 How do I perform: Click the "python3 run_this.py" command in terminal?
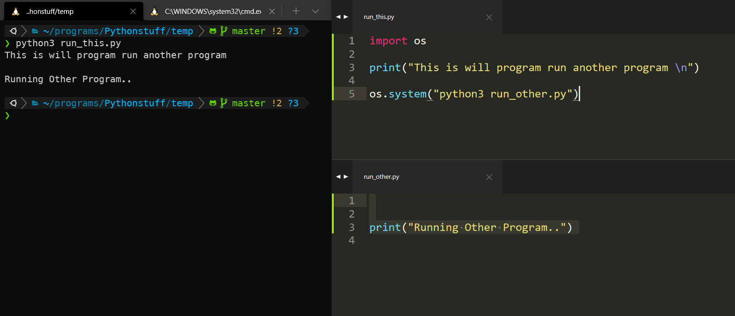click(68, 43)
